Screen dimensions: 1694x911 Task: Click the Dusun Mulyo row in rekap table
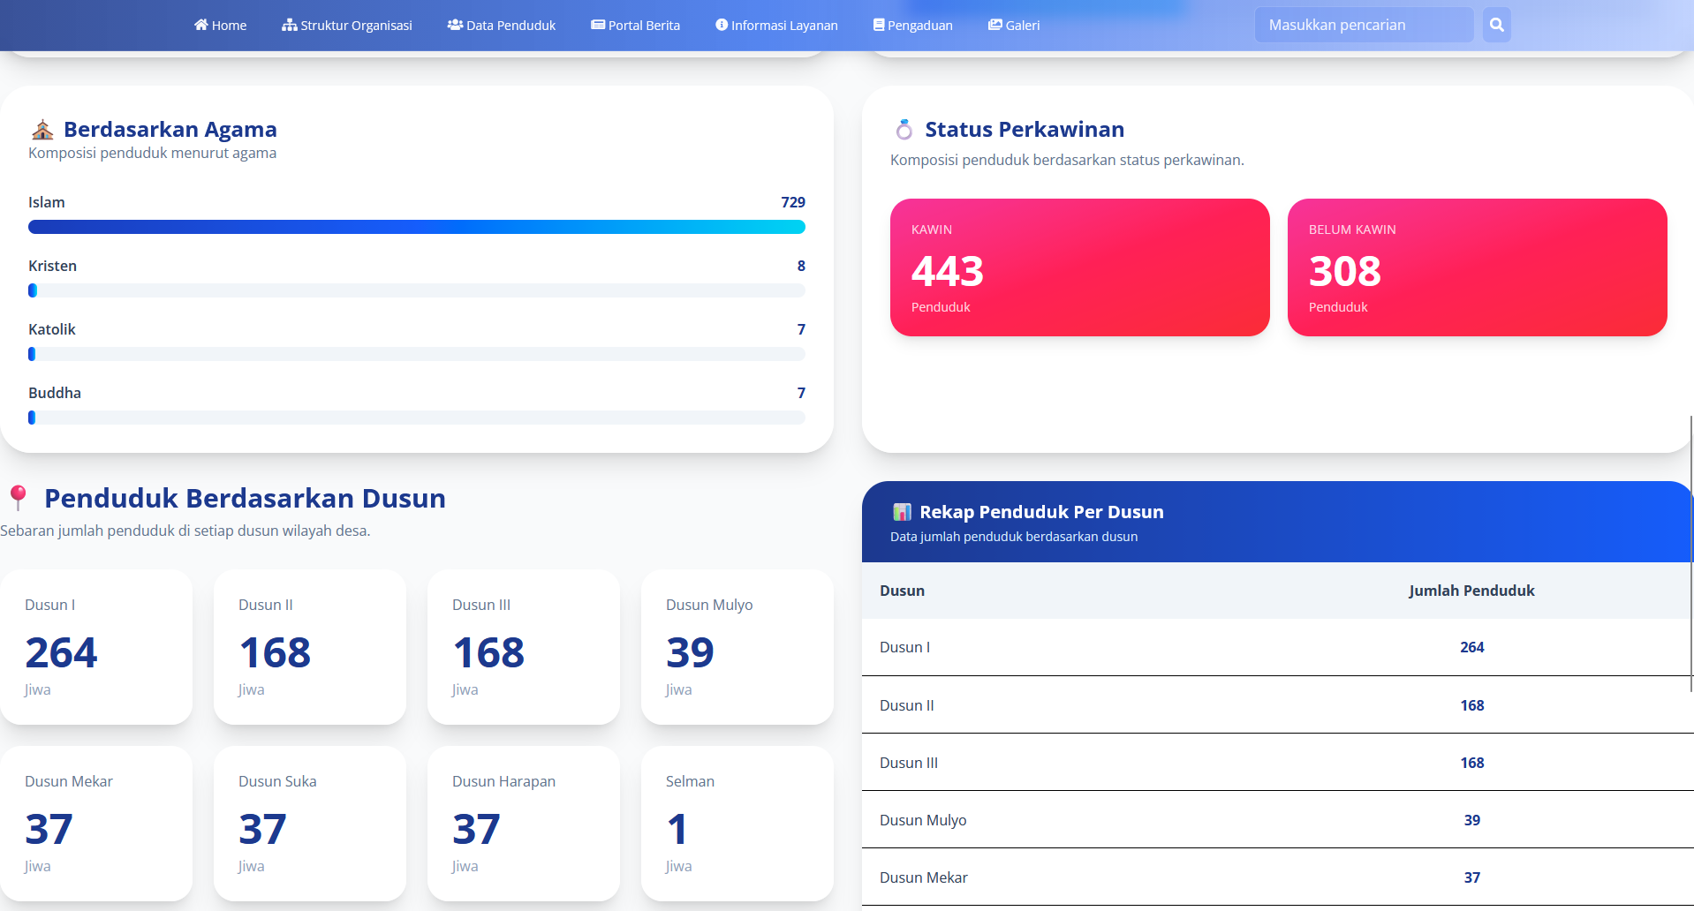pos(1277,820)
